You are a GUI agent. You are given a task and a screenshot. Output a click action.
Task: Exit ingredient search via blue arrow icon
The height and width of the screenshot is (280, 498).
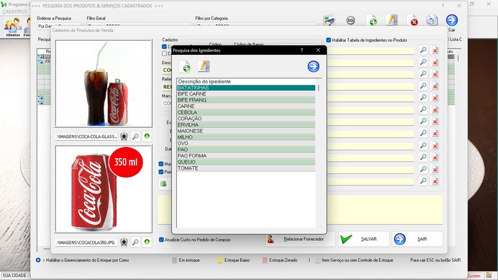pyautogui.click(x=313, y=67)
